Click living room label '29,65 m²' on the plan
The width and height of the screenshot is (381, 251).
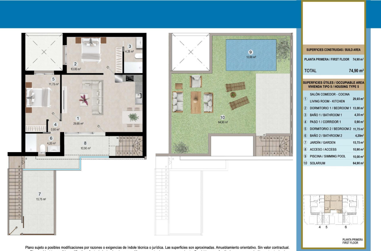[x=78, y=124]
